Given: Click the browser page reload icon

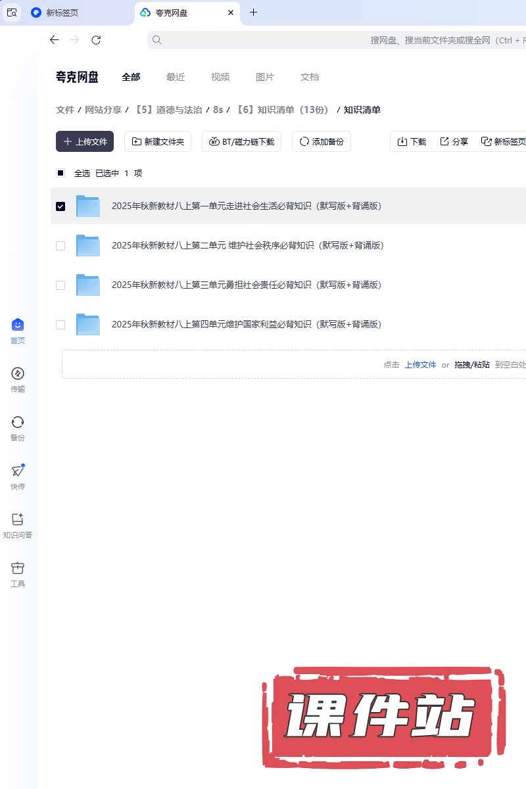Looking at the screenshot, I should pos(96,40).
